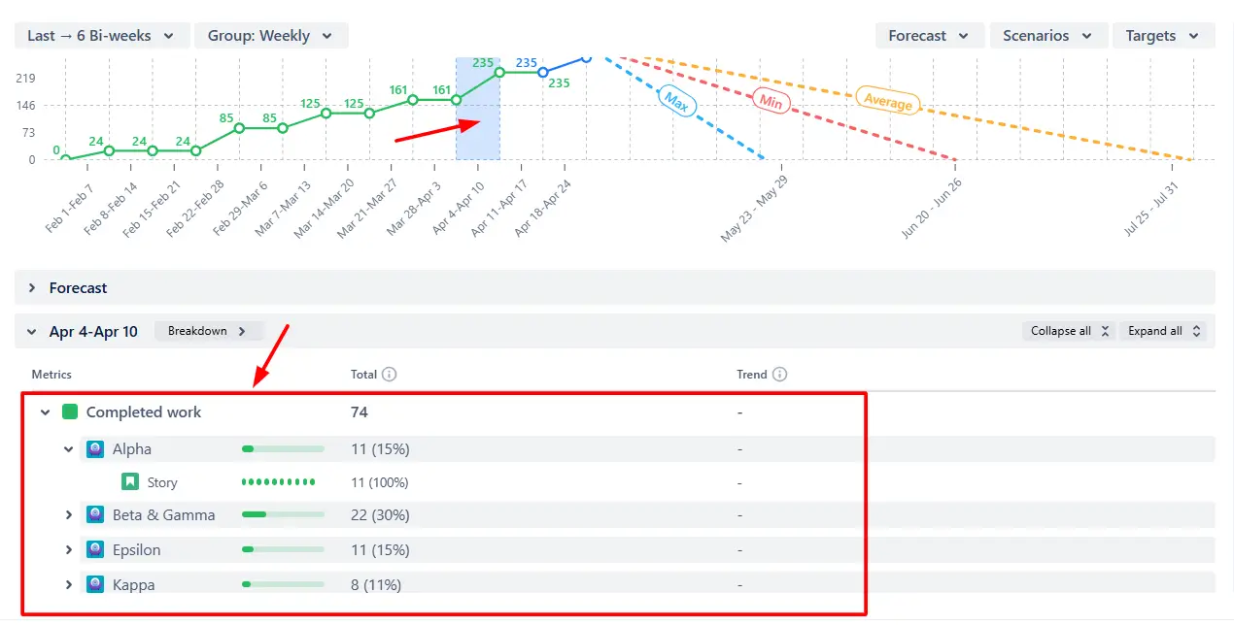Click the Epsilon progress bar
1234x626 pixels.
283,549
